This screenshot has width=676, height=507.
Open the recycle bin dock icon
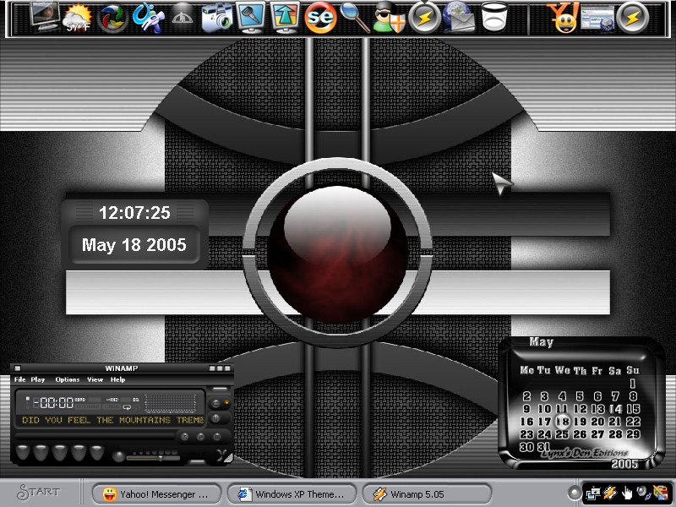coord(494,17)
